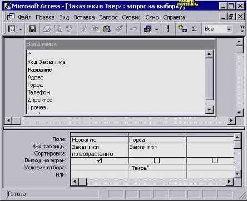
Task: Click the Copy toolbar icon
Action: tap(95, 29)
